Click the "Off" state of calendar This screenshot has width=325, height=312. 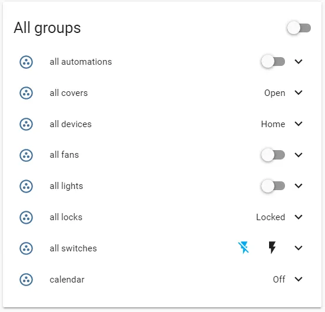[279, 280]
